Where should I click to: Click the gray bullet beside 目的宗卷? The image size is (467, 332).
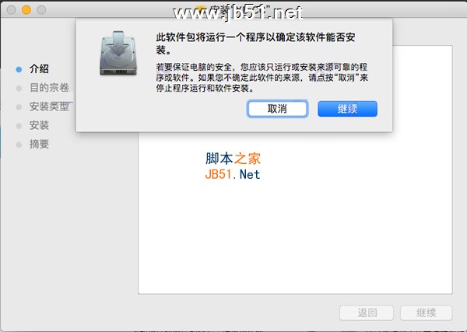click(x=19, y=89)
